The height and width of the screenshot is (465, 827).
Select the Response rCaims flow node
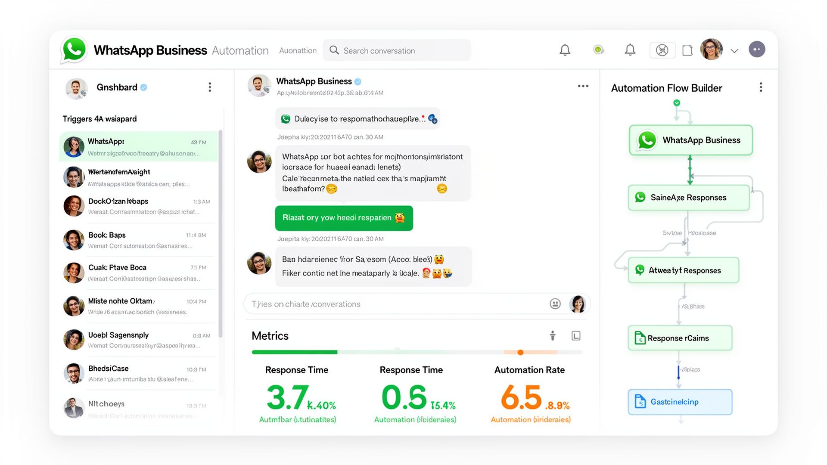point(680,338)
